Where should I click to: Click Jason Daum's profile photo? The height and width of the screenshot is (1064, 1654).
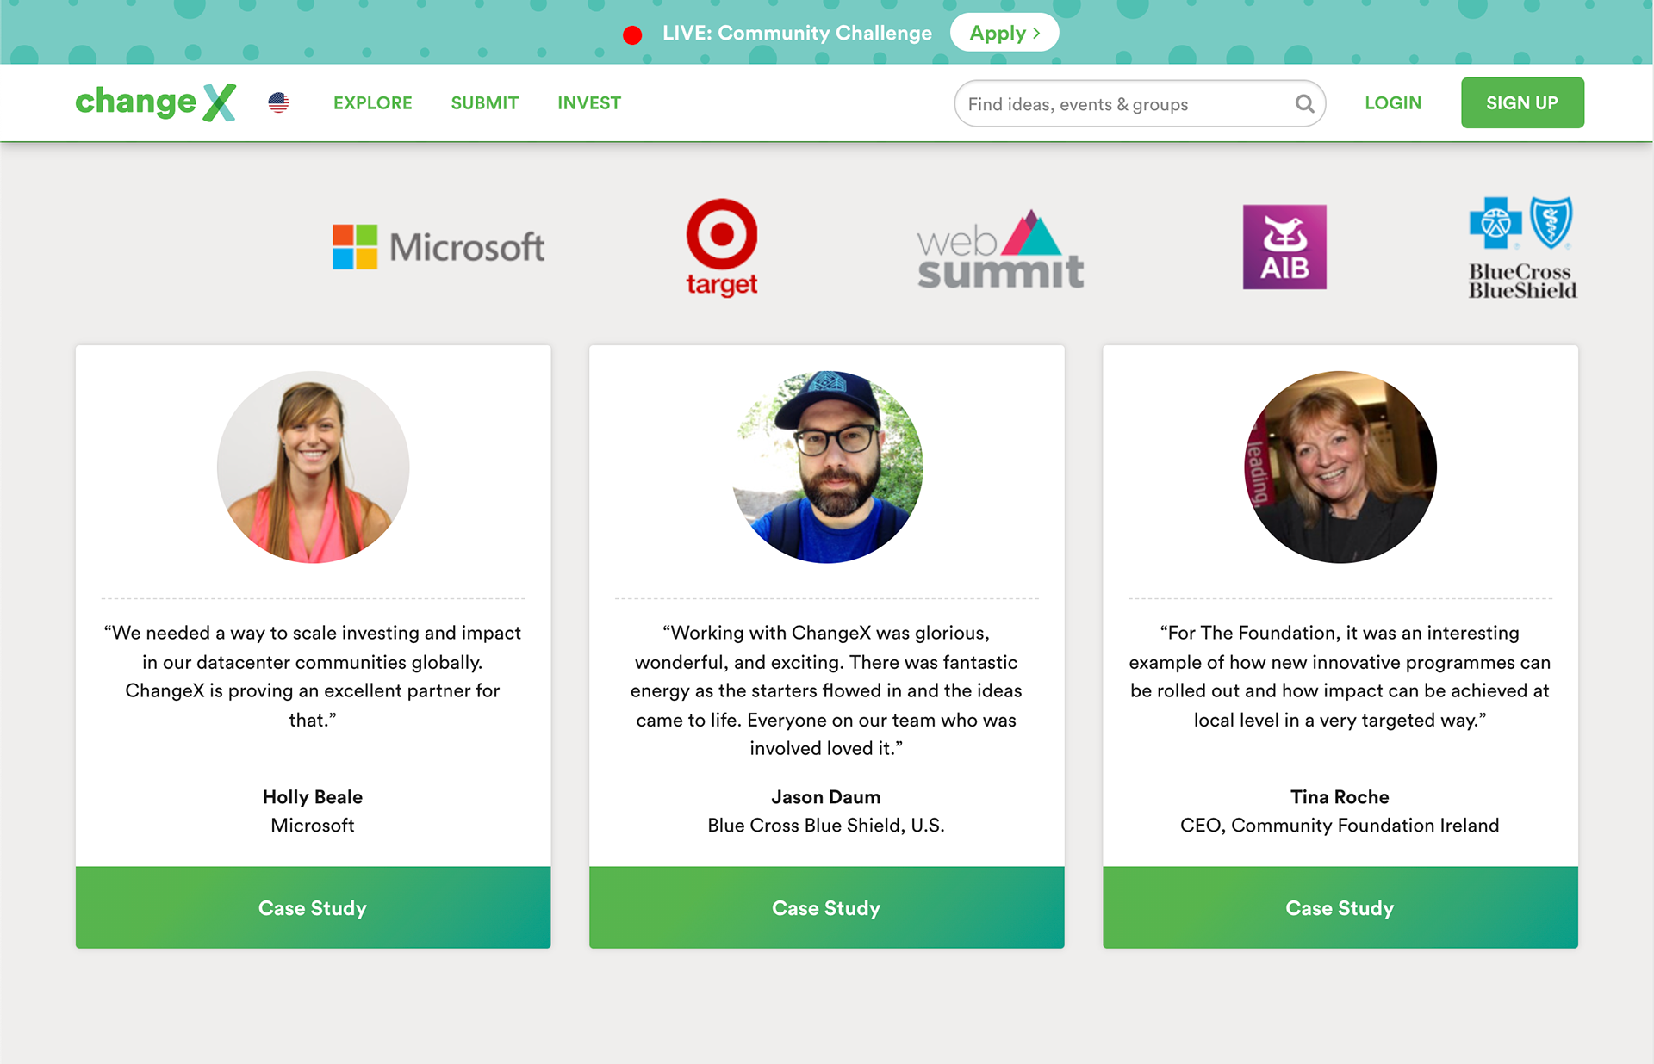coord(826,467)
